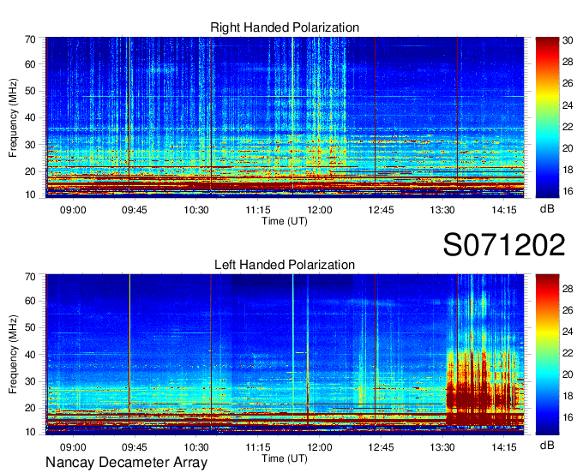This screenshot has width=583, height=473.
Task: Click the 13:30 time tick under the Right Handed plot
Action: click(x=442, y=210)
